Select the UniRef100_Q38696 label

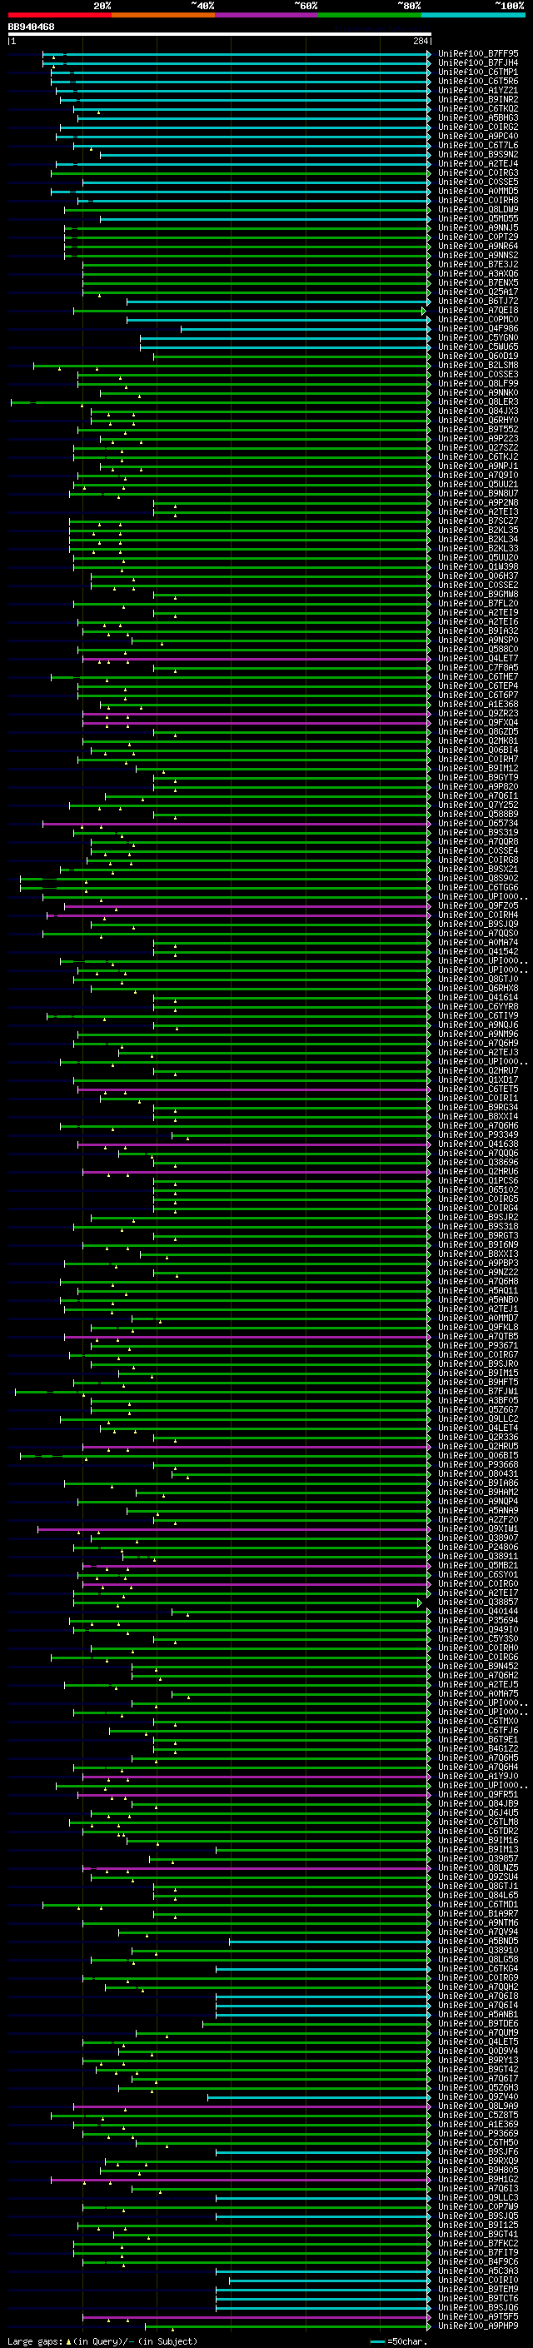point(478,1162)
